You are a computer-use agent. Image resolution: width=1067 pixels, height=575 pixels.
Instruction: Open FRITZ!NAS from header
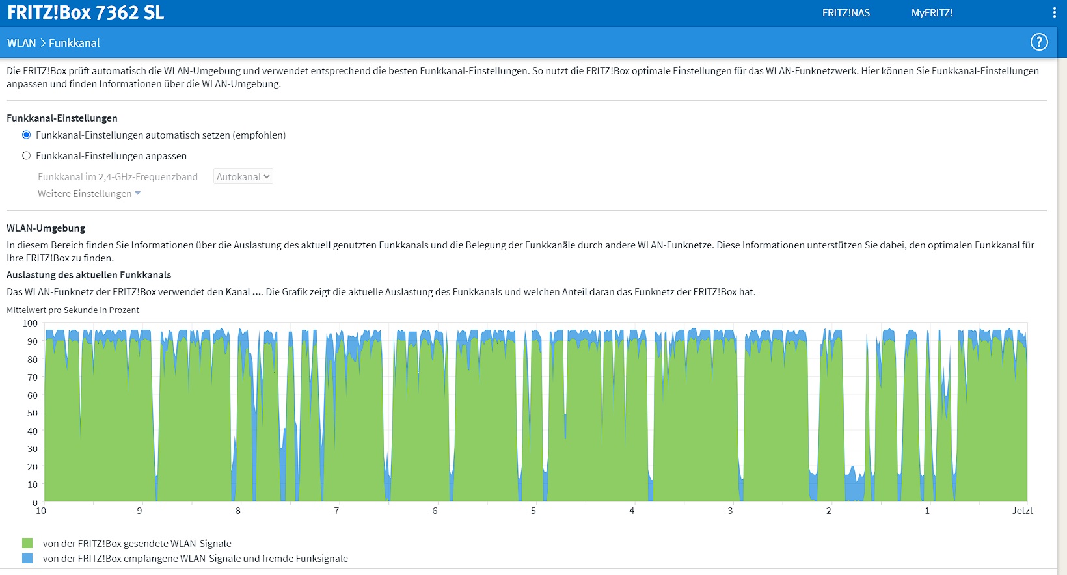[x=846, y=13]
